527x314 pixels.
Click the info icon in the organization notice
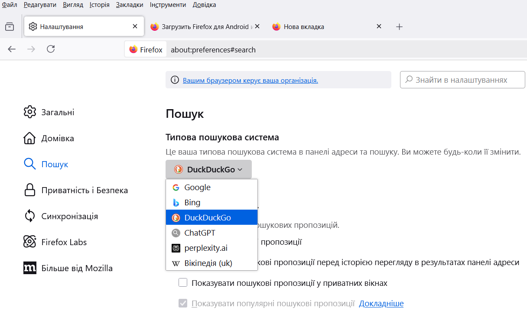[x=175, y=80]
